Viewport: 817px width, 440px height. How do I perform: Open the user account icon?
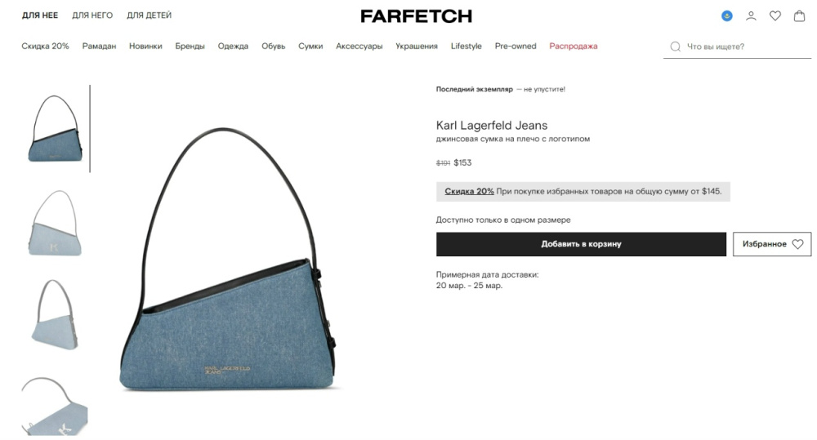(751, 16)
